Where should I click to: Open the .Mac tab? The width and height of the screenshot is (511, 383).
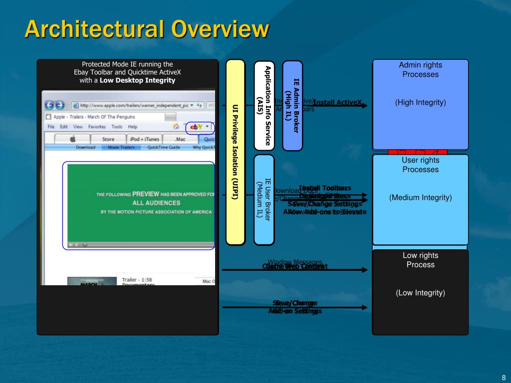point(180,139)
